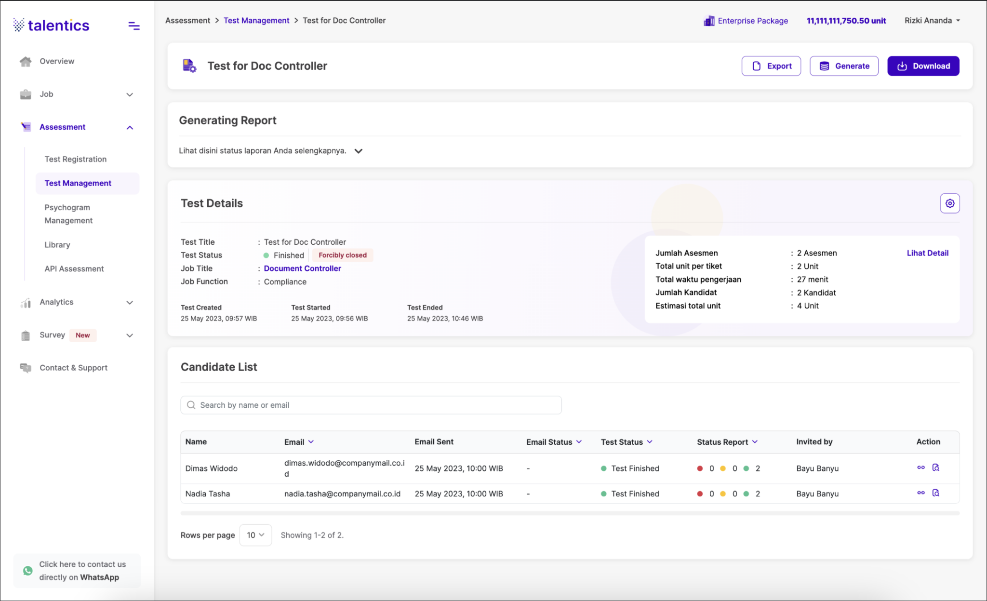The width and height of the screenshot is (987, 601).
Task: View report icon for Dimas Widodo
Action: (935, 467)
